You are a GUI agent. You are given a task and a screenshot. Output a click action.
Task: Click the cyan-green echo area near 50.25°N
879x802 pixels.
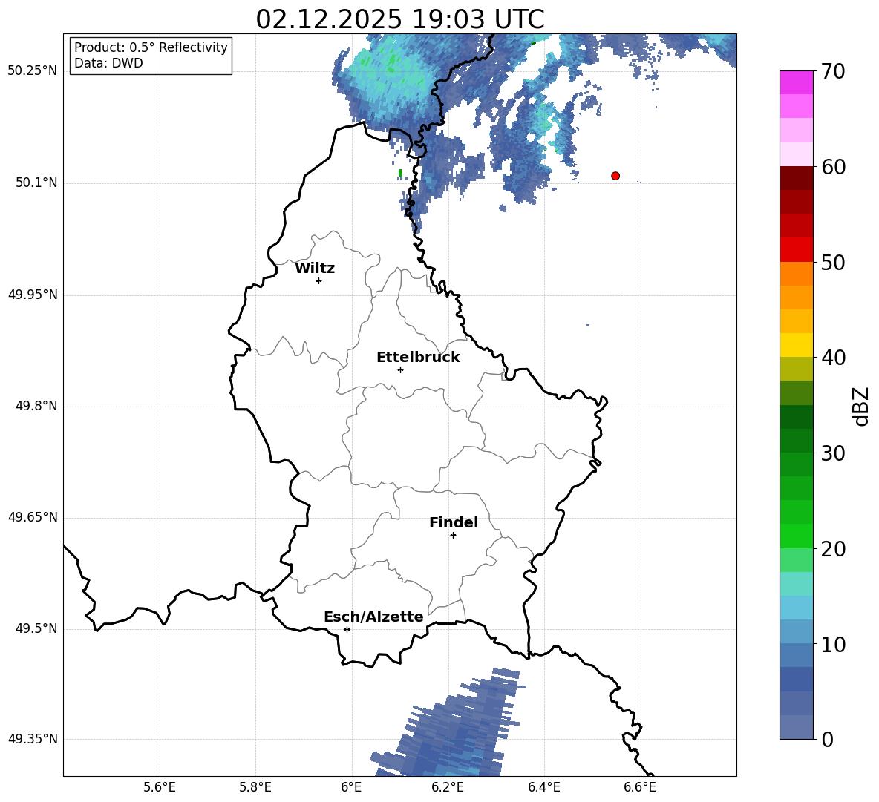click(x=387, y=79)
